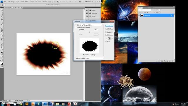Open the Image menu
This screenshot has height=106, width=188.
[x=13, y=2]
